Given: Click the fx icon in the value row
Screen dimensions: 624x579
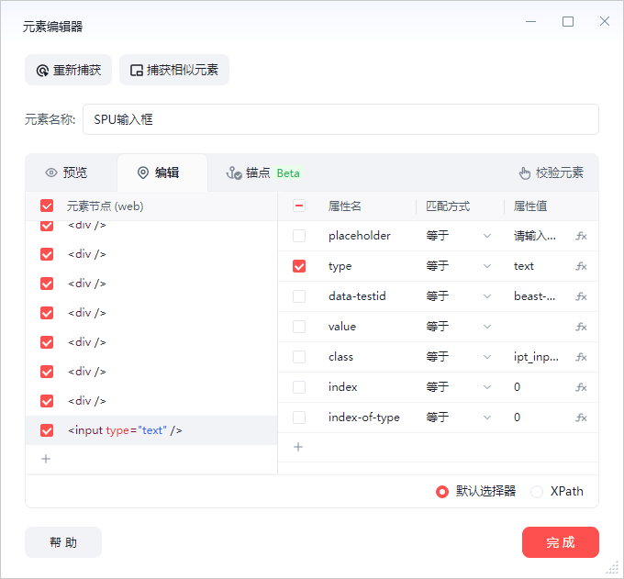Looking at the screenshot, I should tap(581, 327).
